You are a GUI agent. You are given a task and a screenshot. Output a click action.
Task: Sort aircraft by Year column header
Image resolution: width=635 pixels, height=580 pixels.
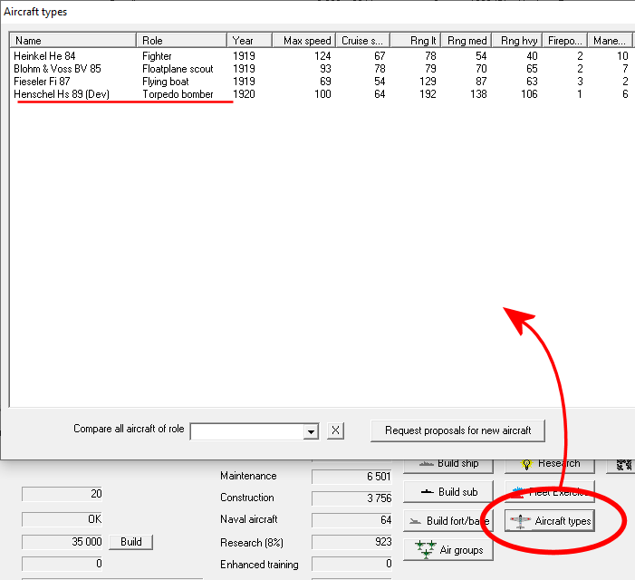(250, 41)
